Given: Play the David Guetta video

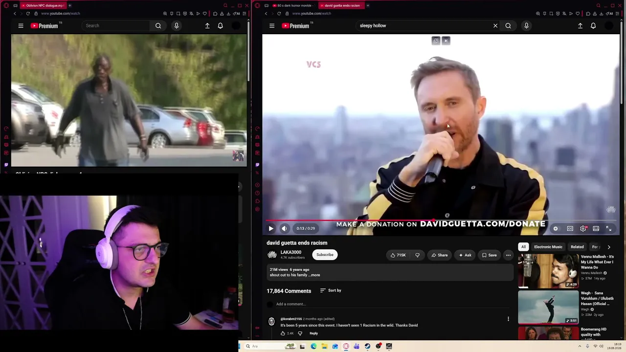Looking at the screenshot, I should pyautogui.click(x=271, y=228).
